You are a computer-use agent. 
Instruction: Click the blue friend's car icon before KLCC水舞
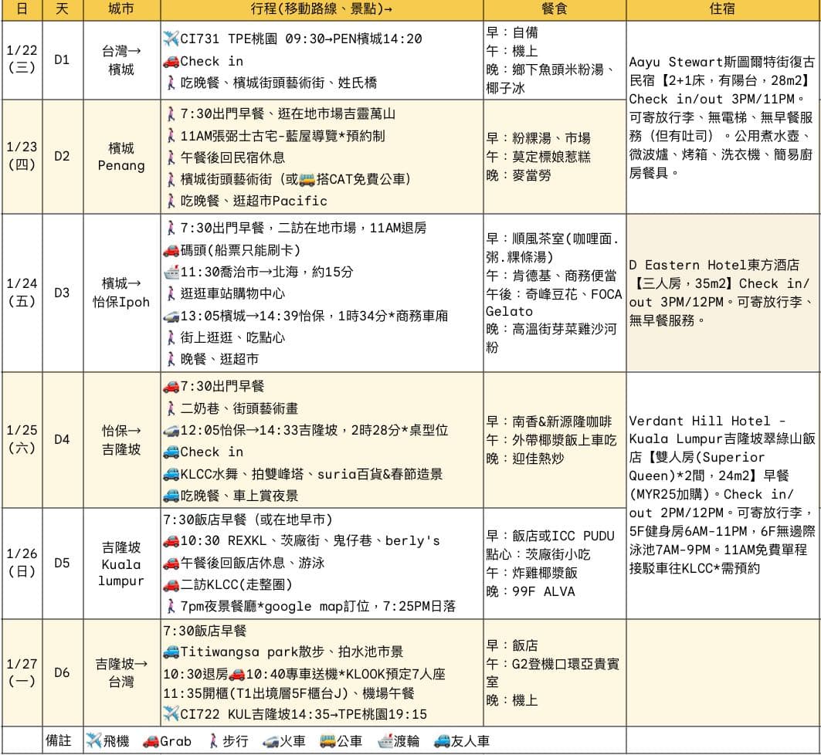(x=171, y=474)
